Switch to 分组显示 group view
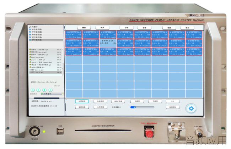The height and width of the screenshot is (149, 231). click(x=101, y=101)
